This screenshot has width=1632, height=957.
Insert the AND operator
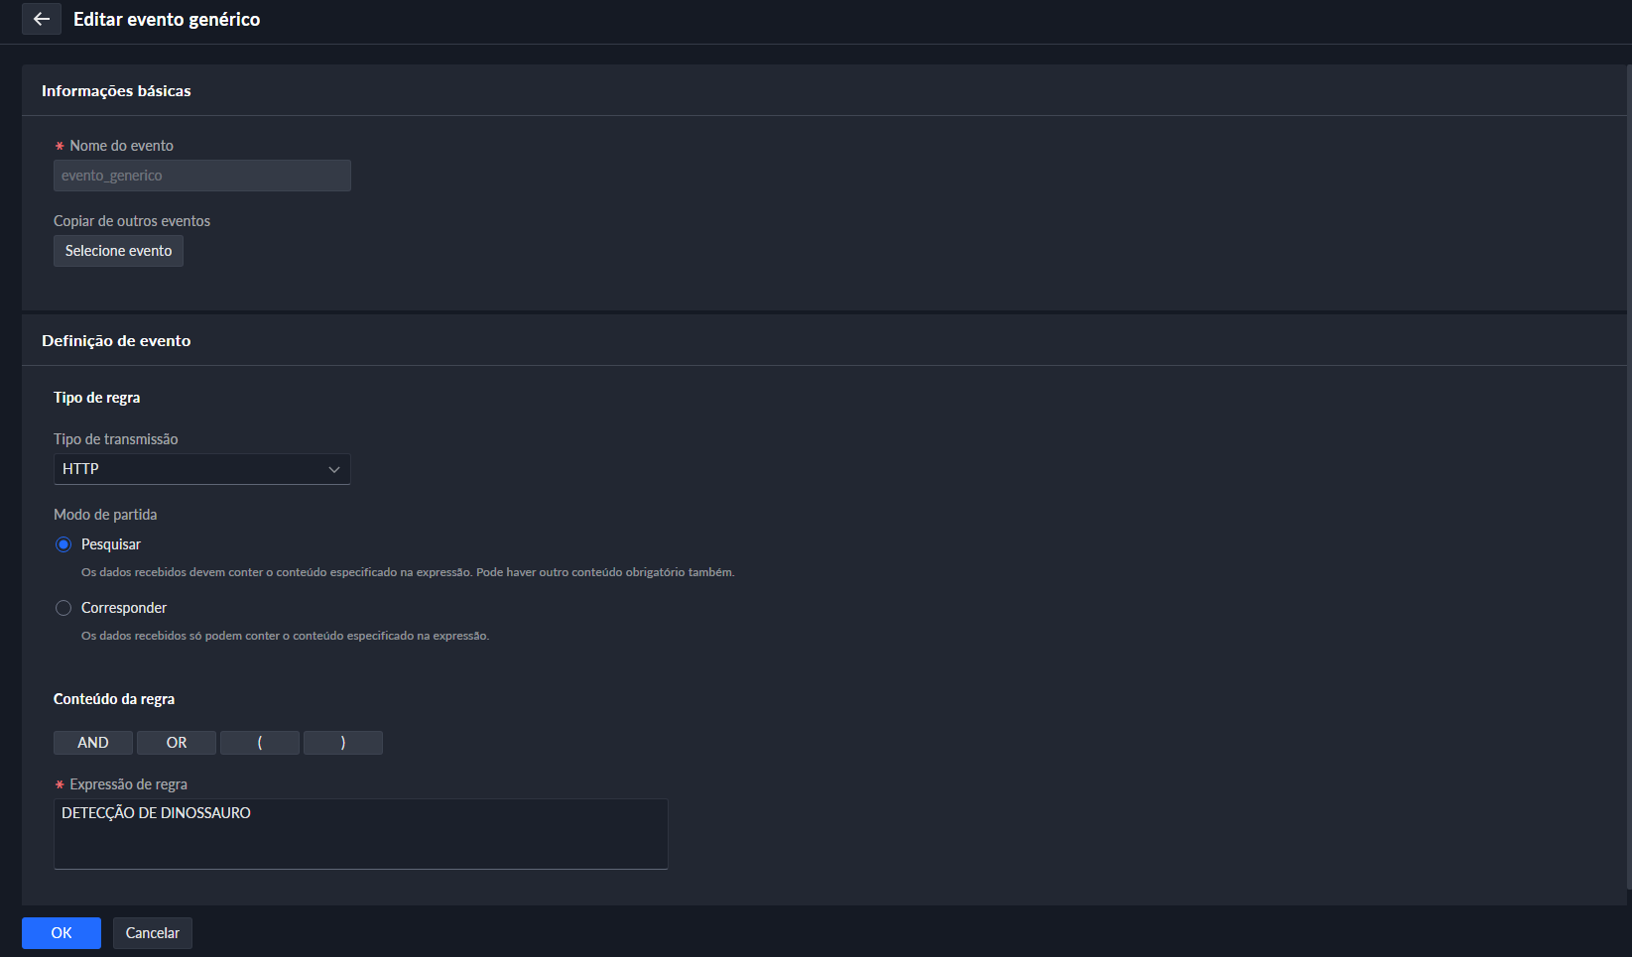(93, 743)
